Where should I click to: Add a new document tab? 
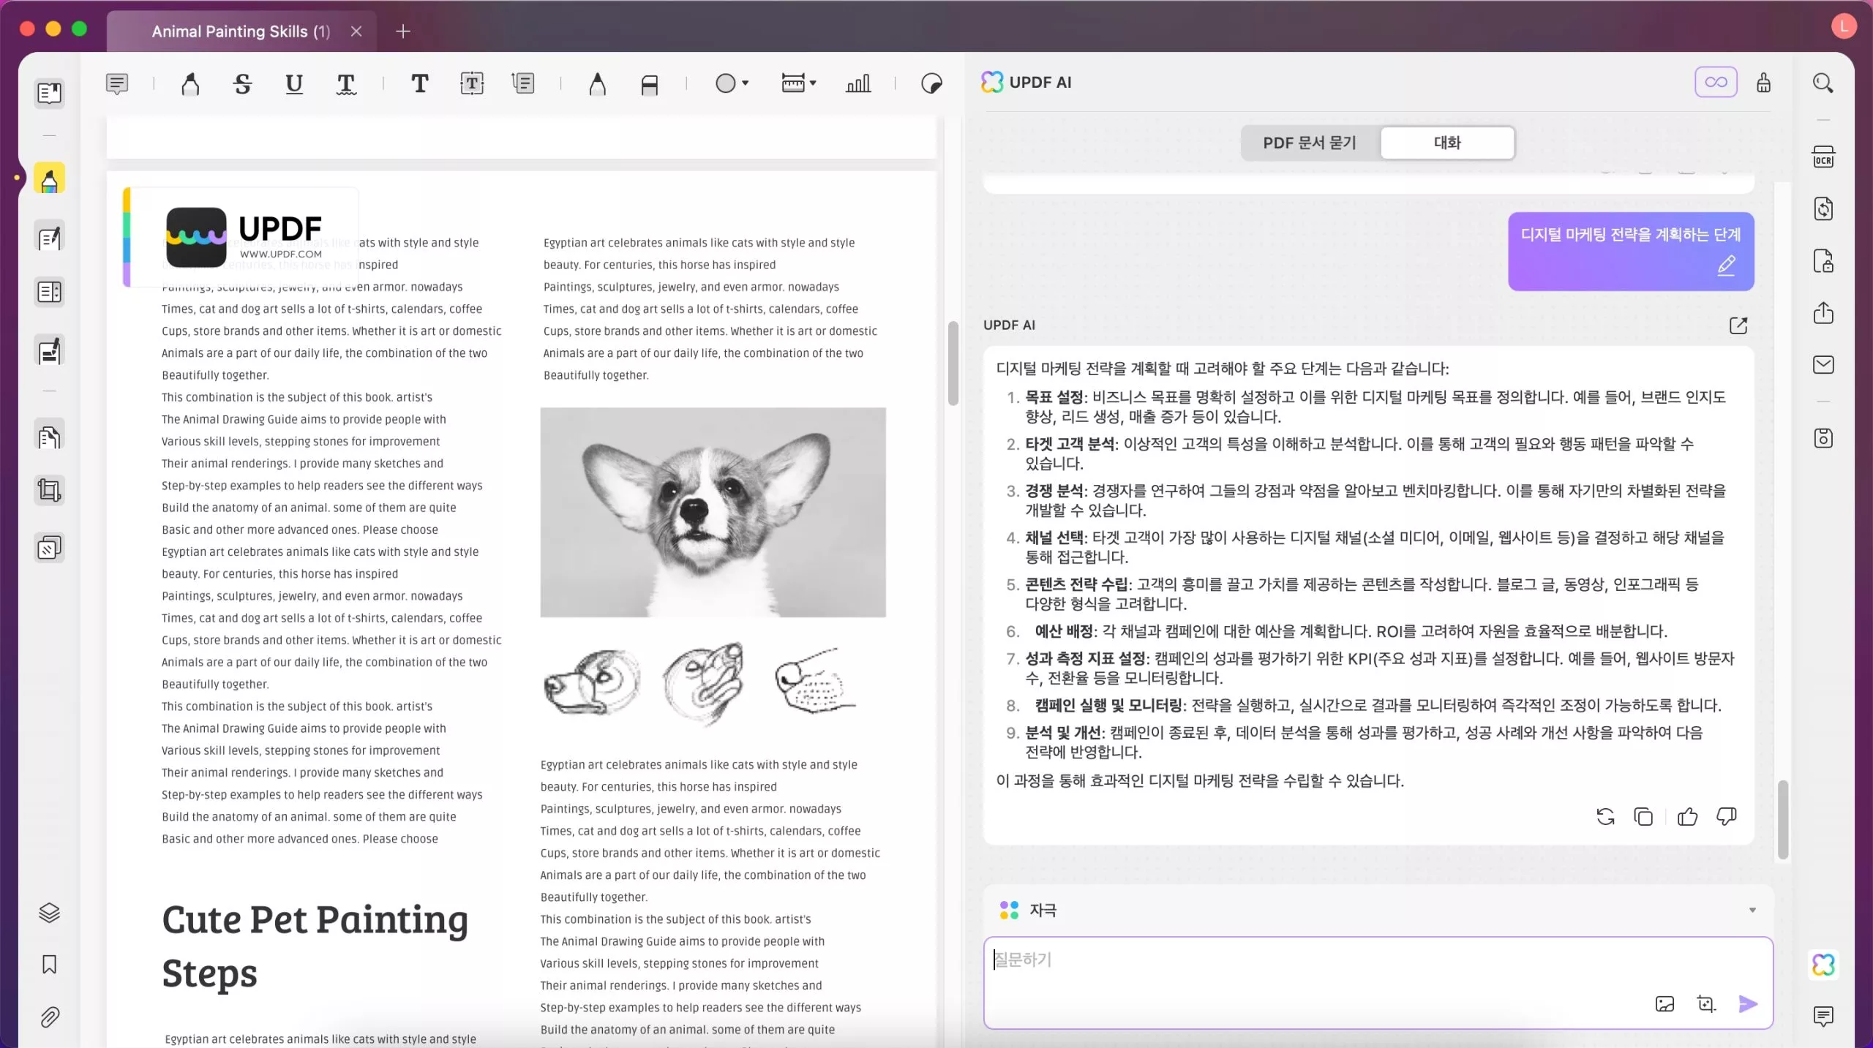point(403,31)
